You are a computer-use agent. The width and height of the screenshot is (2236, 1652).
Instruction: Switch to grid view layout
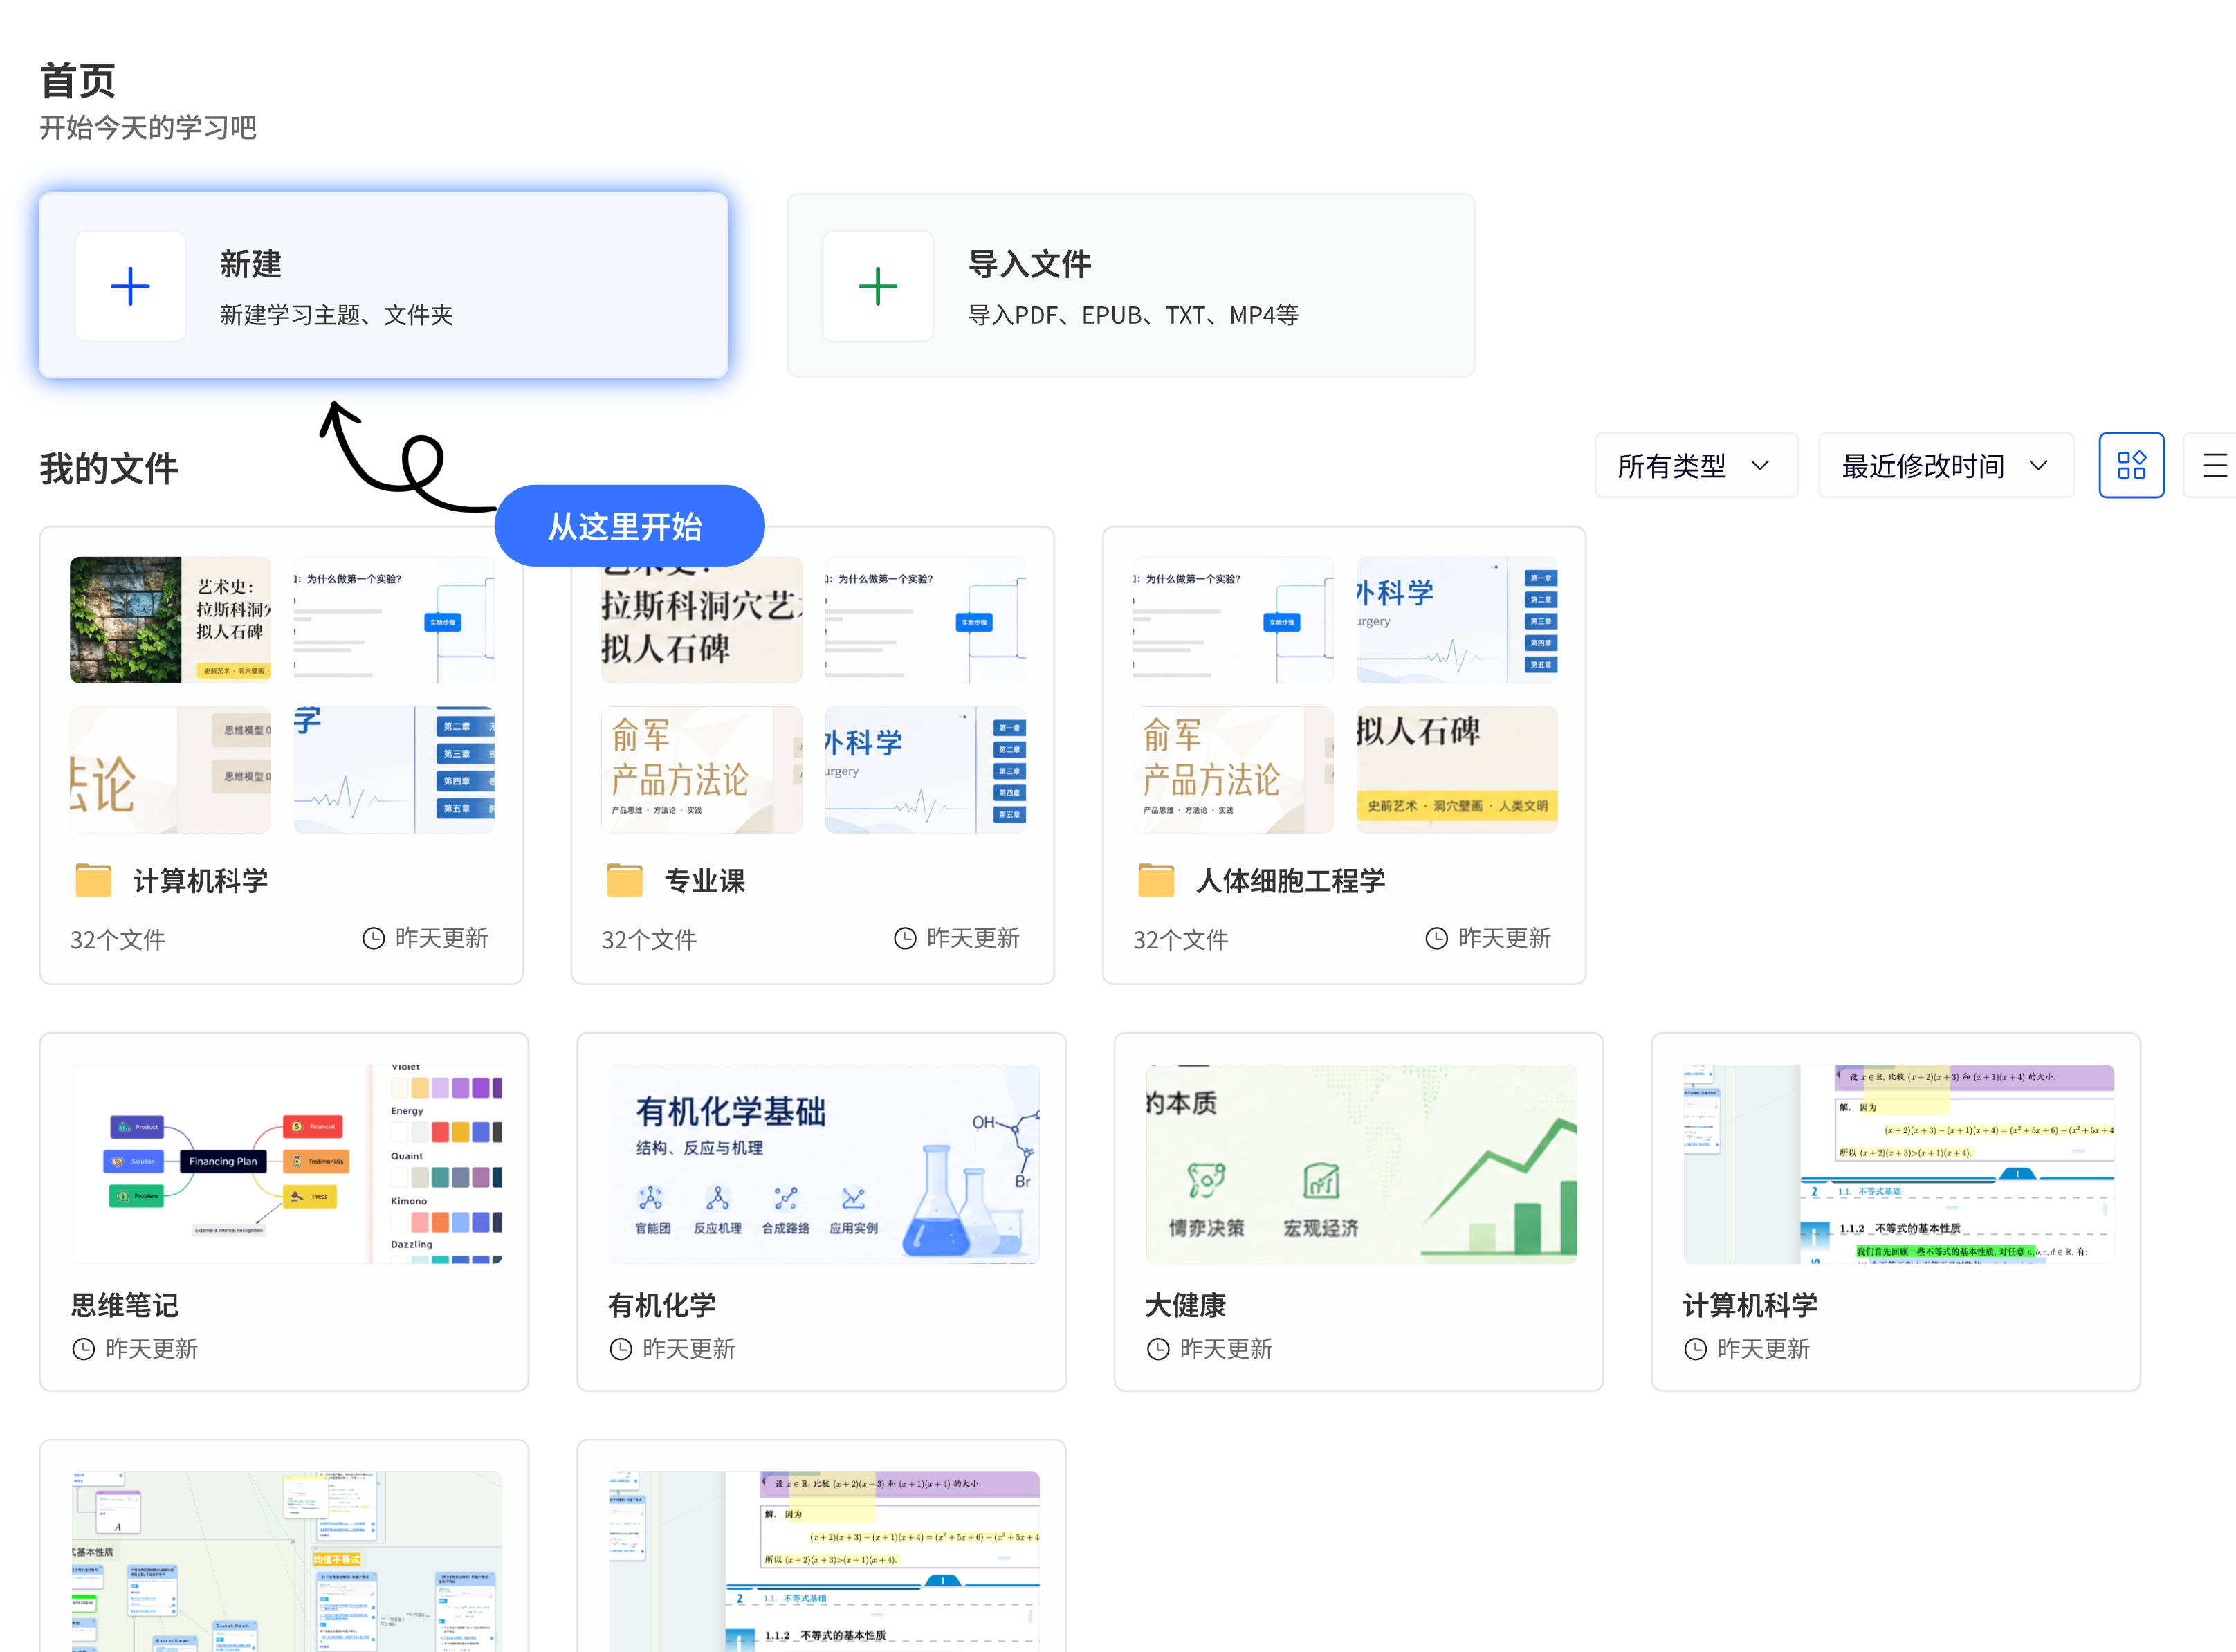click(x=2131, y=465)
